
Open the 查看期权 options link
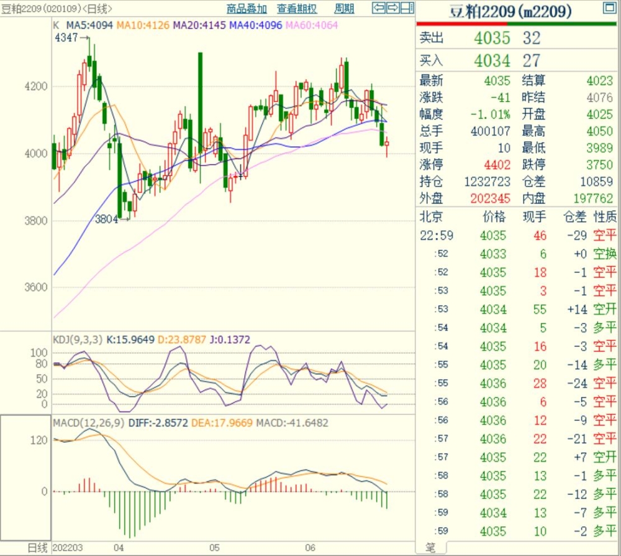pyautogui.click(x=297, y=9)
